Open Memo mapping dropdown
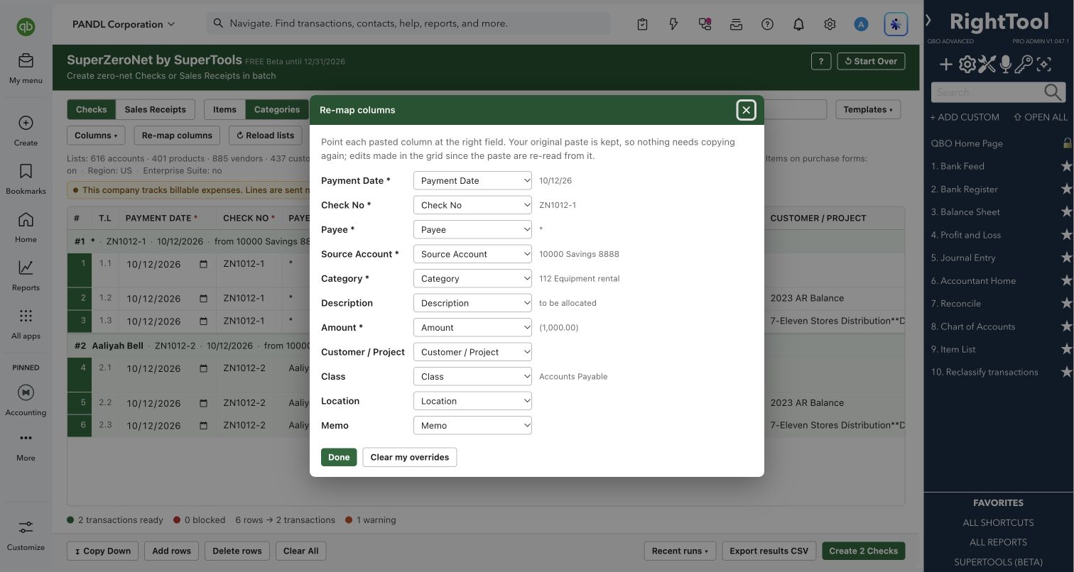This screenshot has width=1074, height=572. [x=472, y=425]
